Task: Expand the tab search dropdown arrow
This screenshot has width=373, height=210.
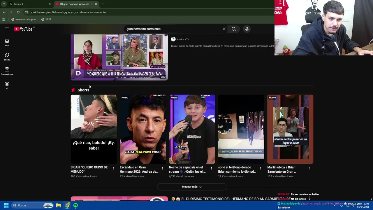Action: point(3,4)
